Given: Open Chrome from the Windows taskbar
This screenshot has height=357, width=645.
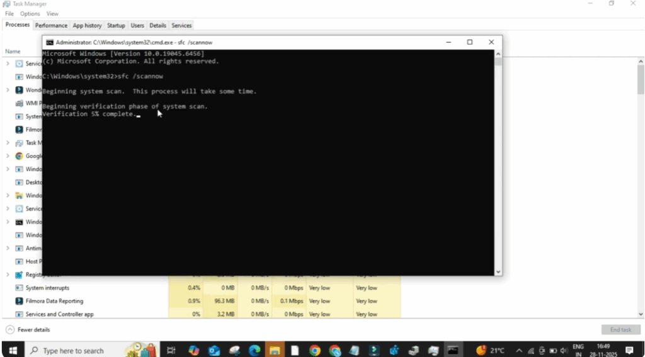Looking at the screenshot, I should point(315,350).
